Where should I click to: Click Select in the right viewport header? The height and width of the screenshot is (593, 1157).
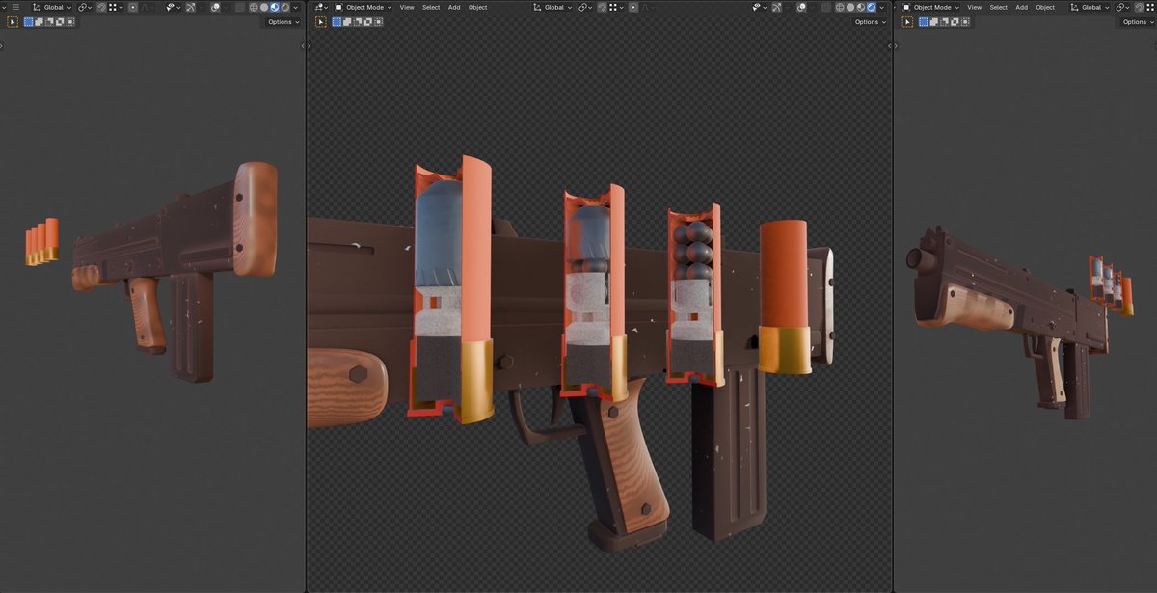[x=999, y=7]
